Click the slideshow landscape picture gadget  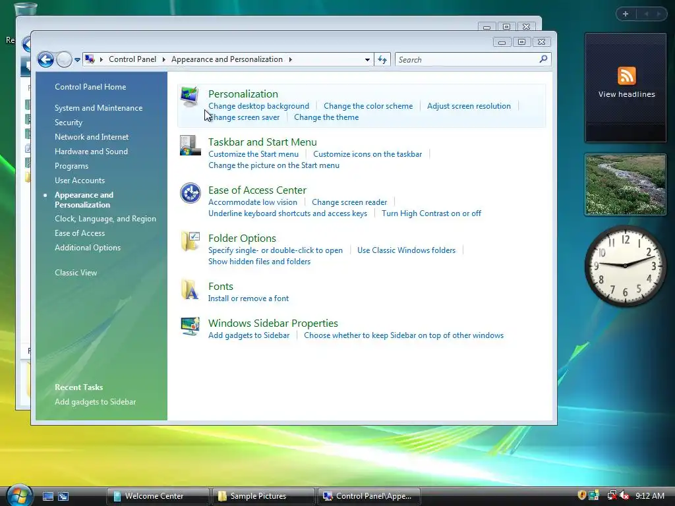[x=625, y=184]
